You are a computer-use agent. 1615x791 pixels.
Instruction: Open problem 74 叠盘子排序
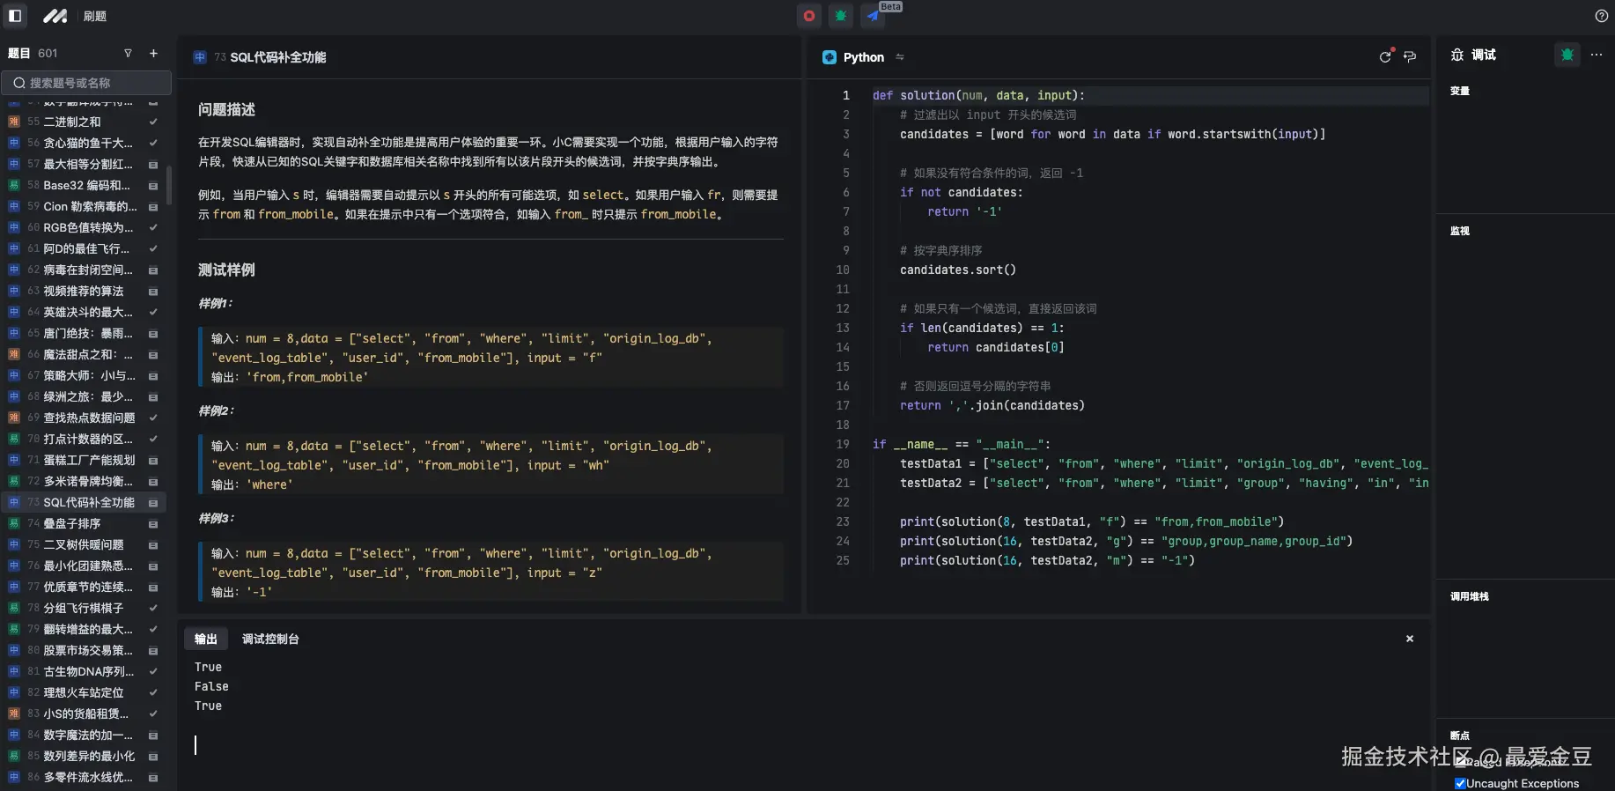(72, 524)
